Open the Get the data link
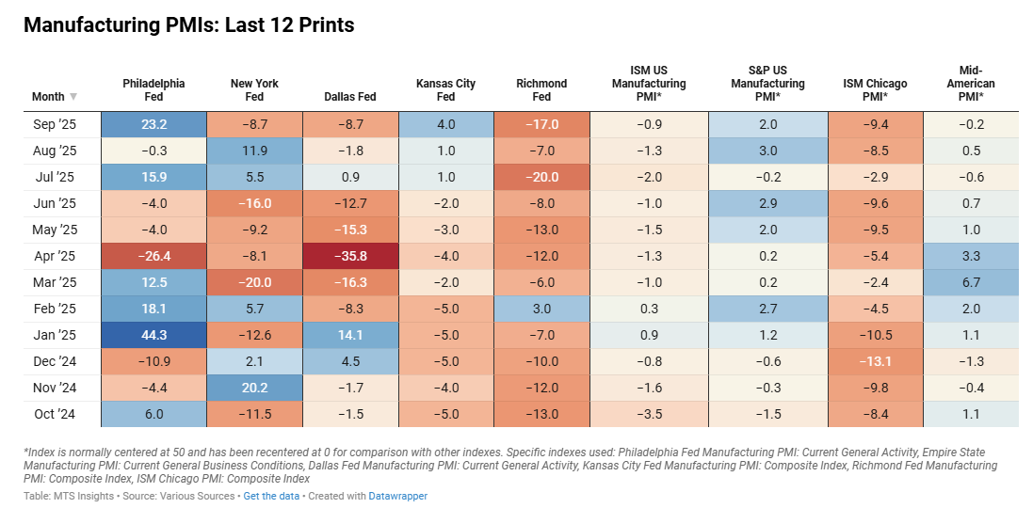 click(x=271, y=496)
